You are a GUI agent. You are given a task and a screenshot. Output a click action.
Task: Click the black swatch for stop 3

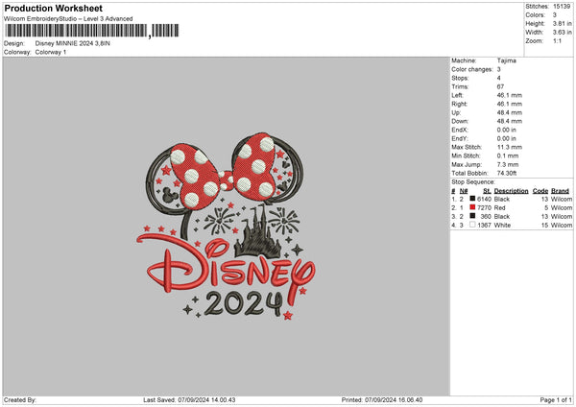472,216
